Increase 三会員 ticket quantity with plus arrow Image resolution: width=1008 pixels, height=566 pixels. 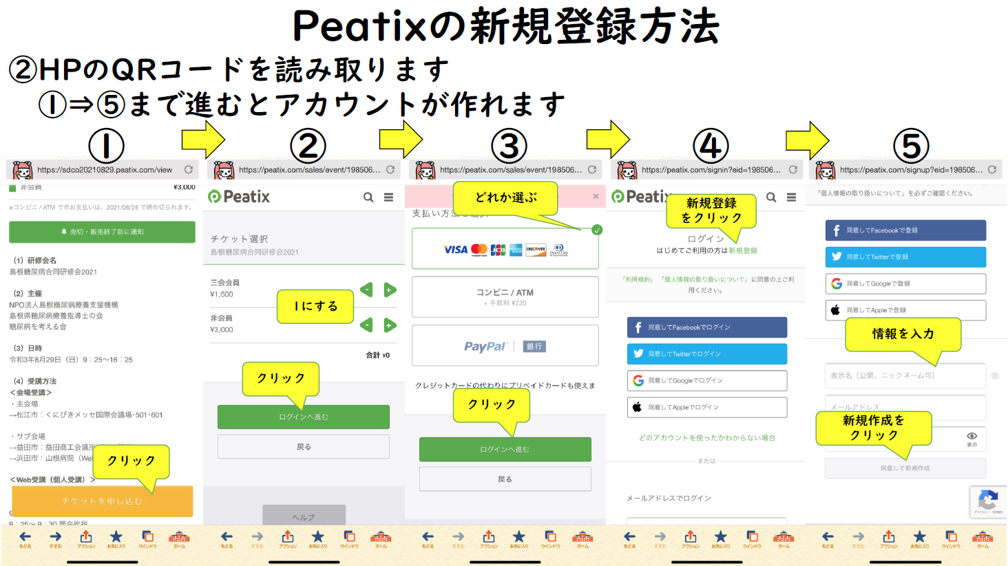(x=390, y=290)
